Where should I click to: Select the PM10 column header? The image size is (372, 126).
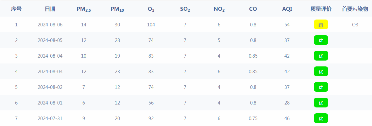[x=117, y=9]
